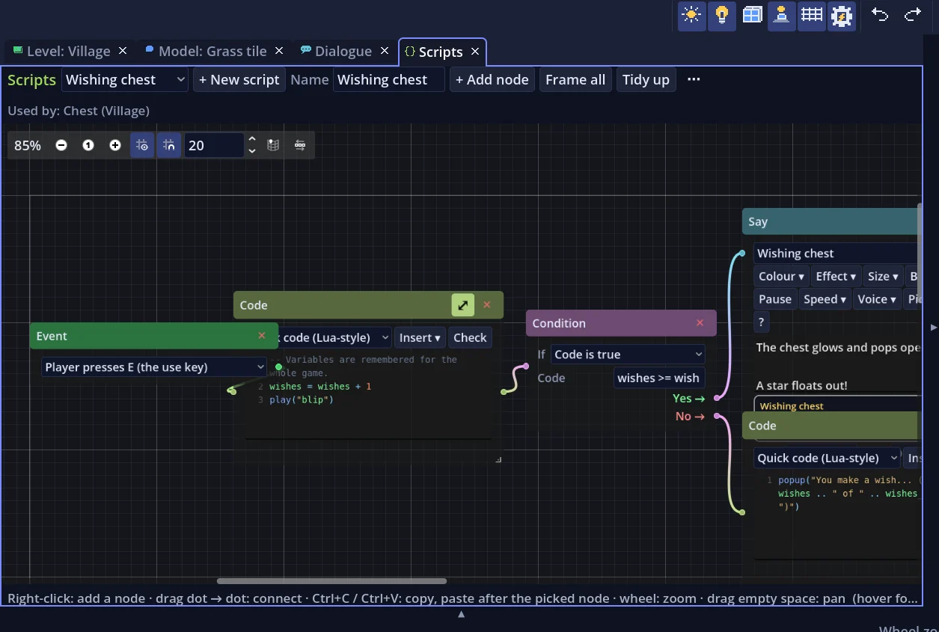Reset zoom with the 1 icon
Image resolution: width=939 pixels, height=632 pixels.
pyautogui.click(x=88, y=145)
